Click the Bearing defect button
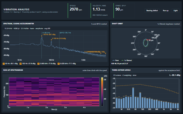 [152, 11]
